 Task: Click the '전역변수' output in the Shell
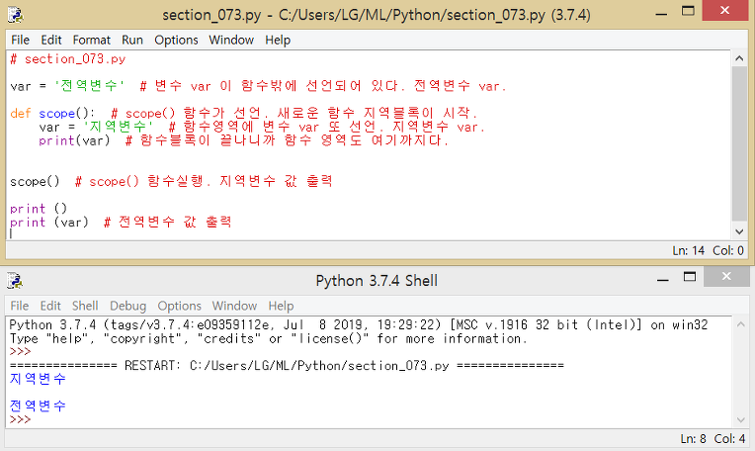(x=38, y=406)
